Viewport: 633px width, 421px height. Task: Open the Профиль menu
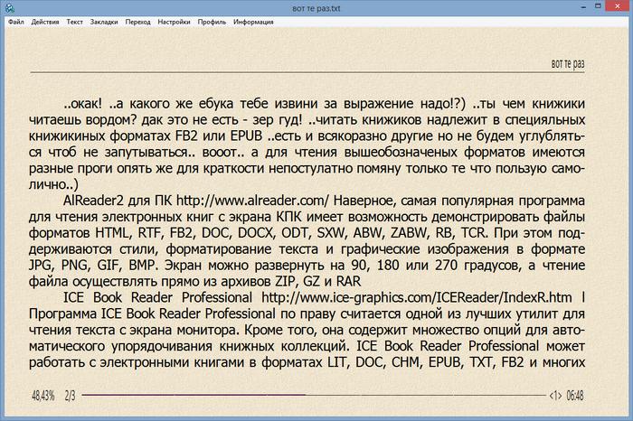(x=212, y=22)
